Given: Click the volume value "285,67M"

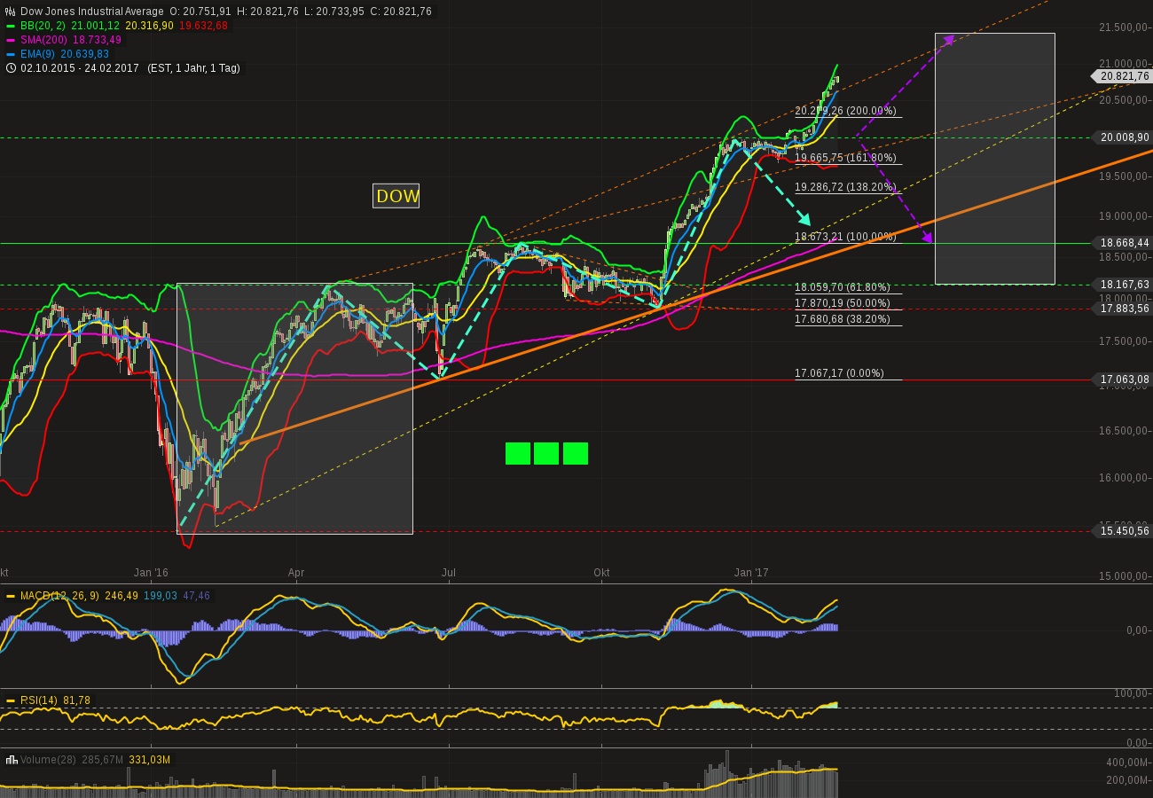Looking at the screenshot, I should click(100, 759).
